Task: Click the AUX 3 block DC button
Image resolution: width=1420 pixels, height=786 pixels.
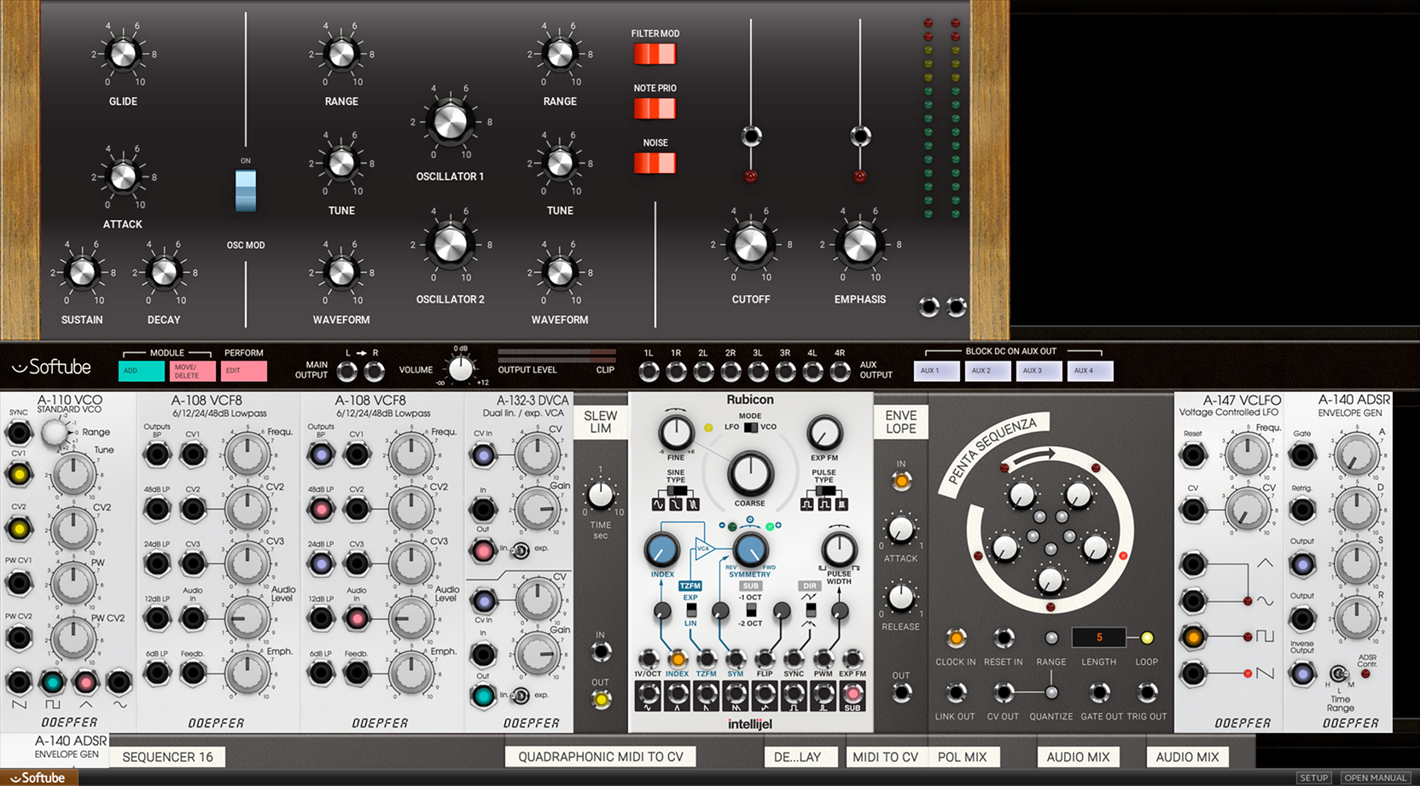Action: pyautogui.click(x=1039, y=371)
